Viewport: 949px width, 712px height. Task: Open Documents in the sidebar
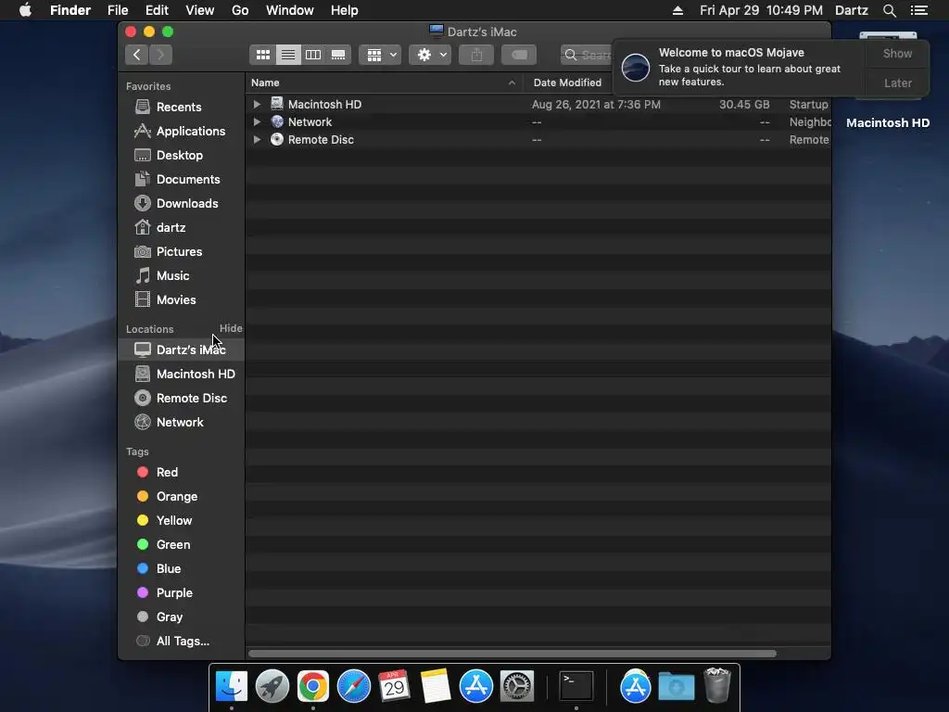click(x=187, y=180)
